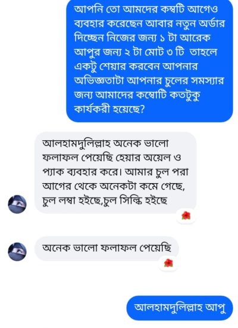Image resolution: width=238 pixels, height=328 pixels.
Task: Click the line starting 'আপনি তো আমদের কম্বটি'
Action: [x=146, y=9]
